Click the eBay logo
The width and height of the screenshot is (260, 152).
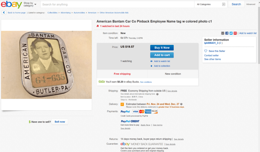pyautogui.click(x=11, y=5)
